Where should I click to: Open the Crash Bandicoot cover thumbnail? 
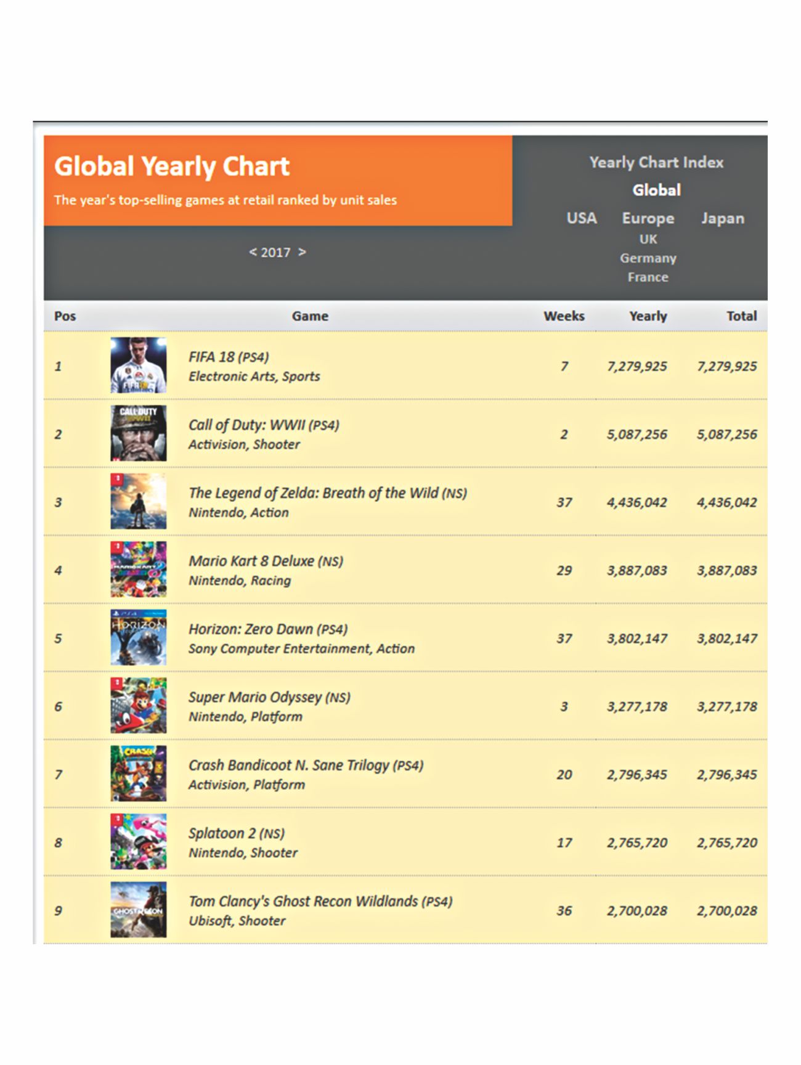pos(138,774)
